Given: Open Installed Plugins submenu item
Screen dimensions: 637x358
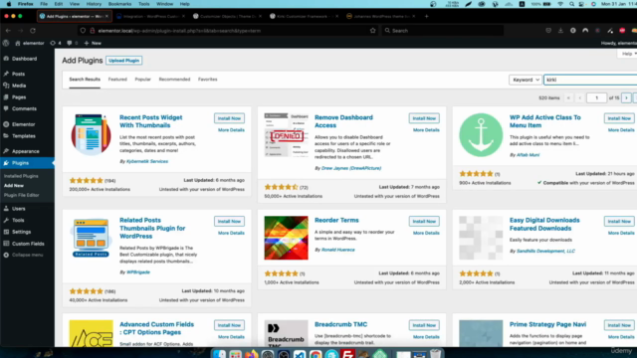Looking at the screenshot, I should 21,176.
